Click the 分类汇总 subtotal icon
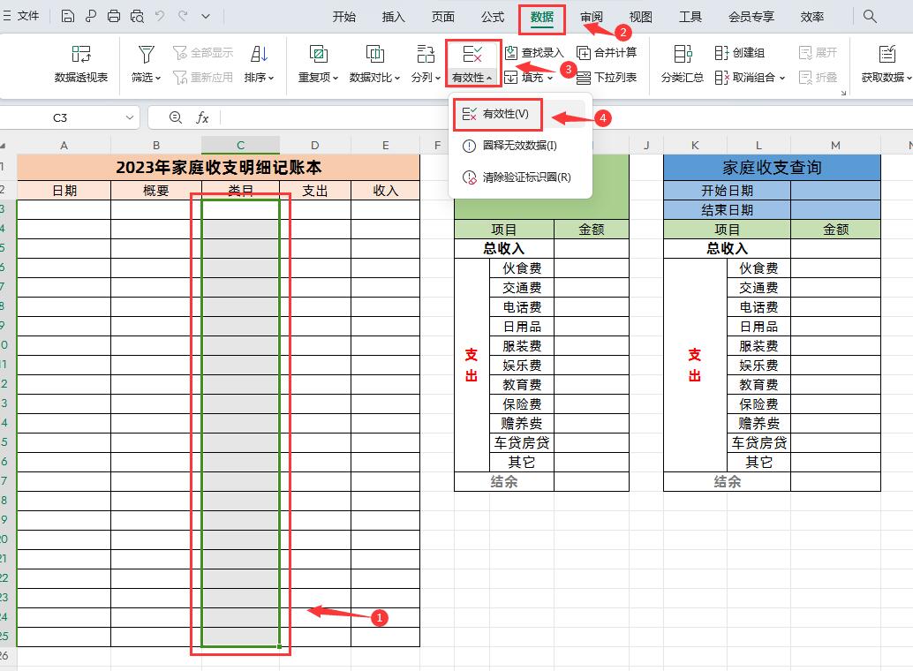The image size is (913, 671). [x=683, y=55]
